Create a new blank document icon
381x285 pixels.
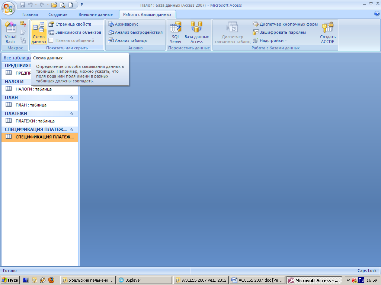tap(70, 4)
